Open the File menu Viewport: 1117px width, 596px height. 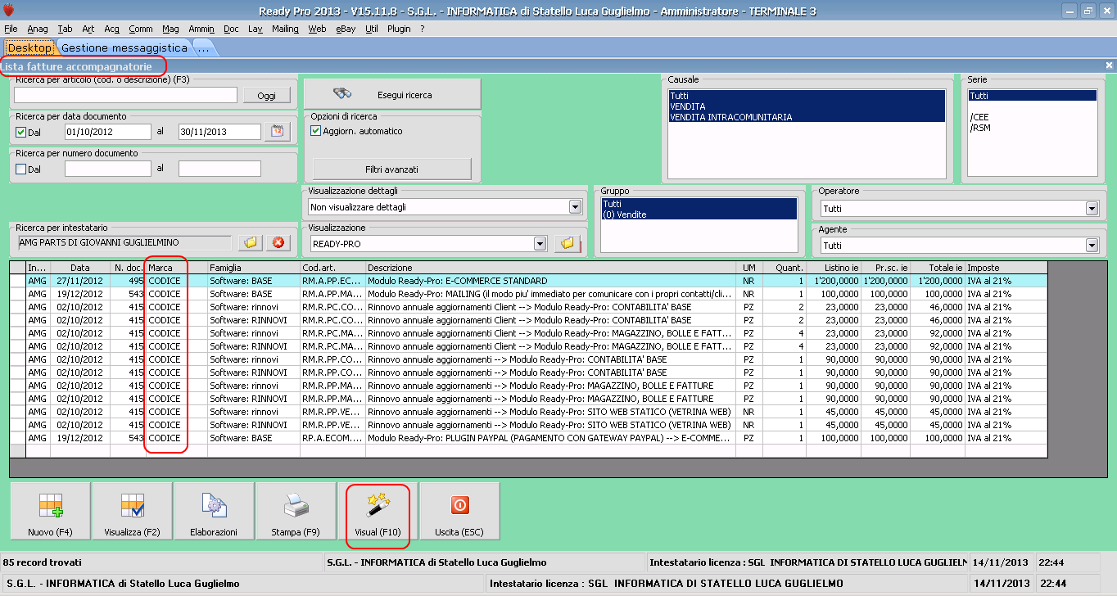tap(11, 29)
